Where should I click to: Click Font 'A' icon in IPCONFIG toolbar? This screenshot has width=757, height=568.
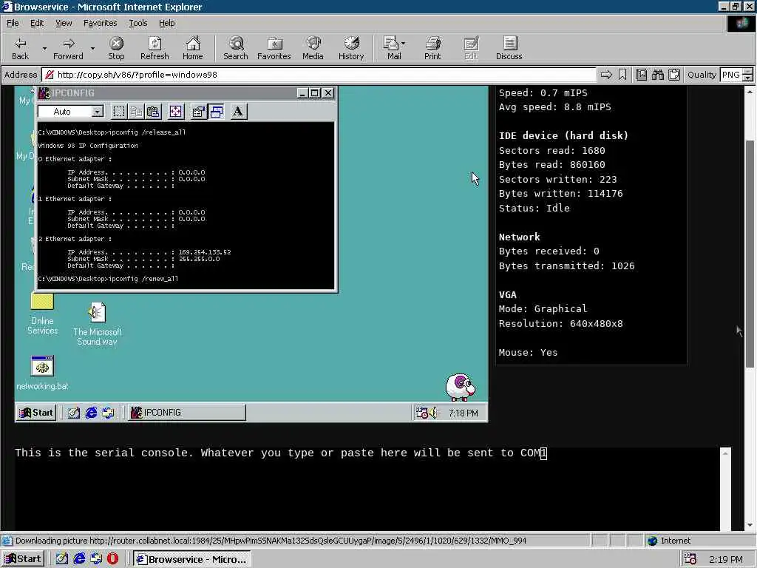click(x=238, y=112)
